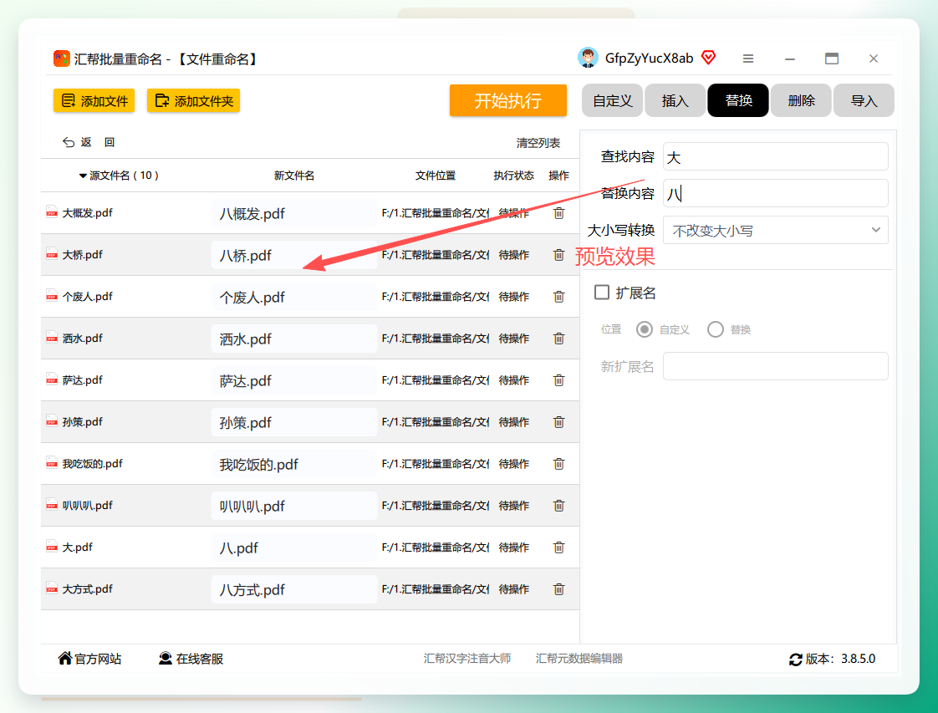The image size is (938, 713).
Task: Switch to the 导入 tab
Action: pos(864,100)
